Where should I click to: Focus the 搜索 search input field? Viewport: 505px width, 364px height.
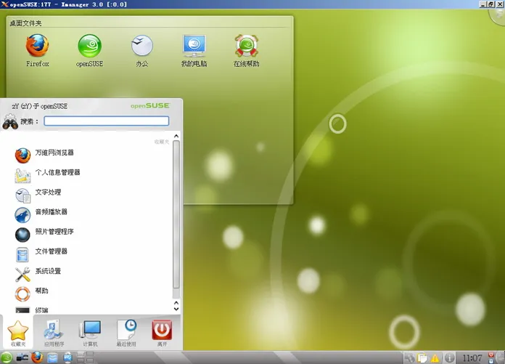click(x=106, y=121)
